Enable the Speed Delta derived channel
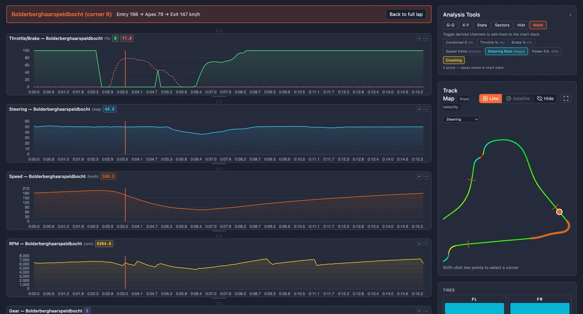Image resolution: width=583 pixels, height=314 pixels. point(463,52)
